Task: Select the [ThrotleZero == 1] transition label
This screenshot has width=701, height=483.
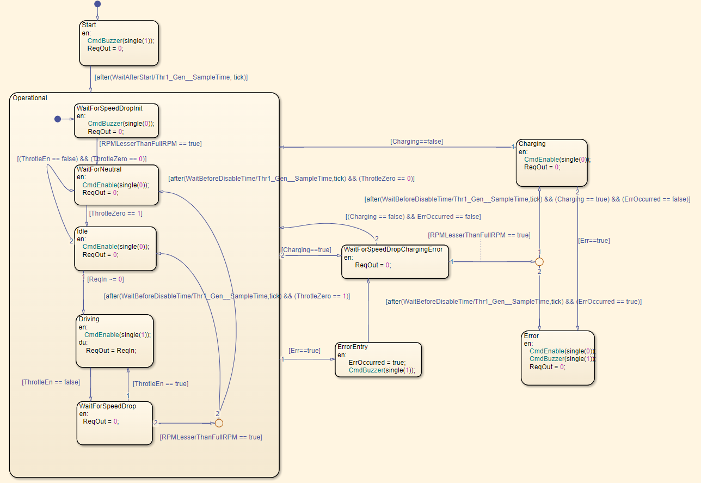Action: (x=115, y=213)
